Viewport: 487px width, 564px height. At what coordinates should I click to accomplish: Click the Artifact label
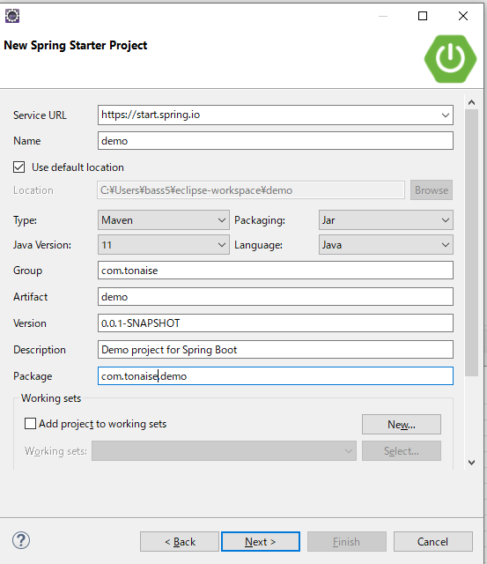31,297
